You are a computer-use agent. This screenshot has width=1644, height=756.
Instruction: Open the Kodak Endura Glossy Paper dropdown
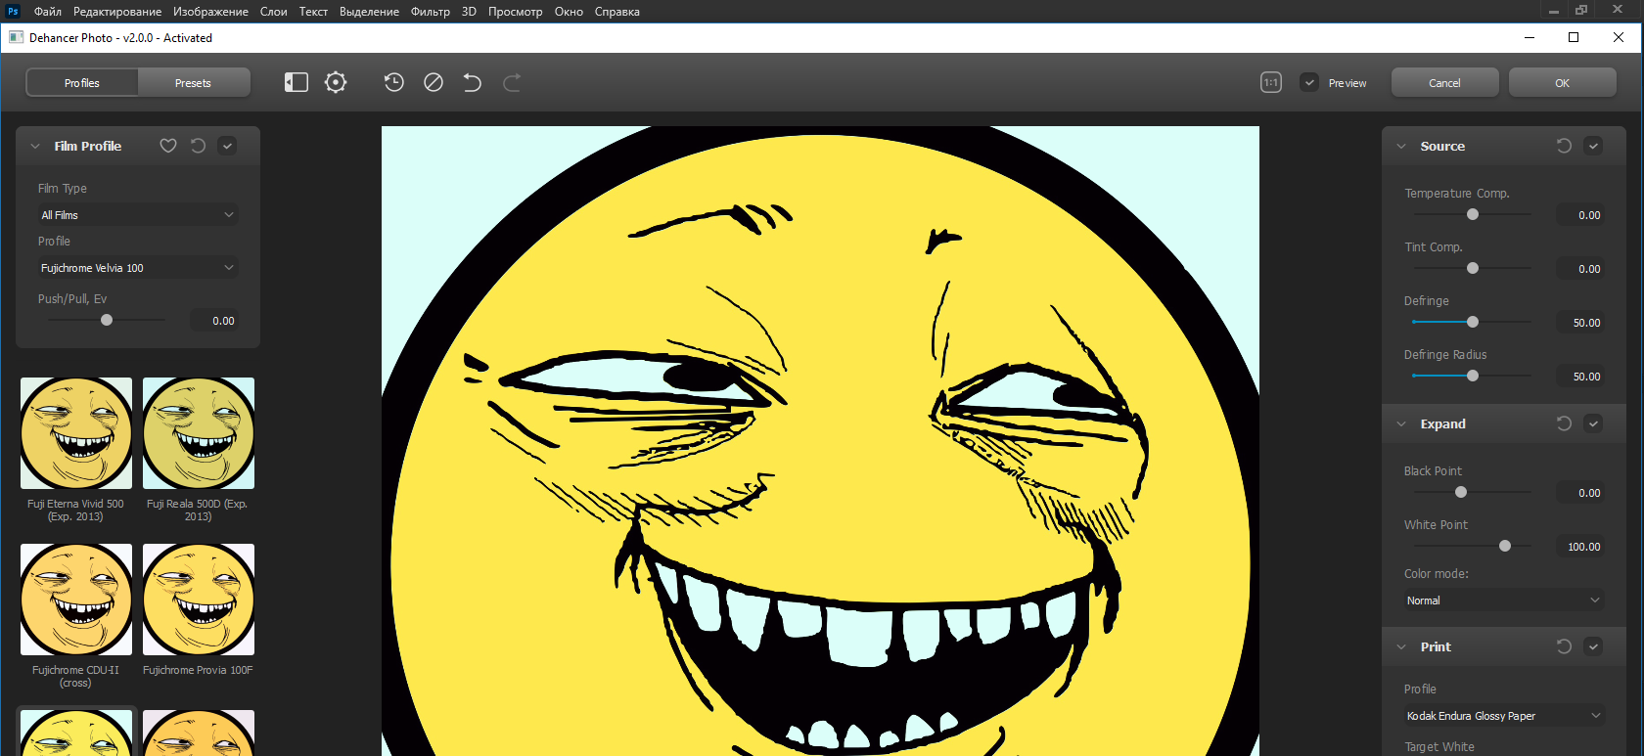tap(1503, 715)
